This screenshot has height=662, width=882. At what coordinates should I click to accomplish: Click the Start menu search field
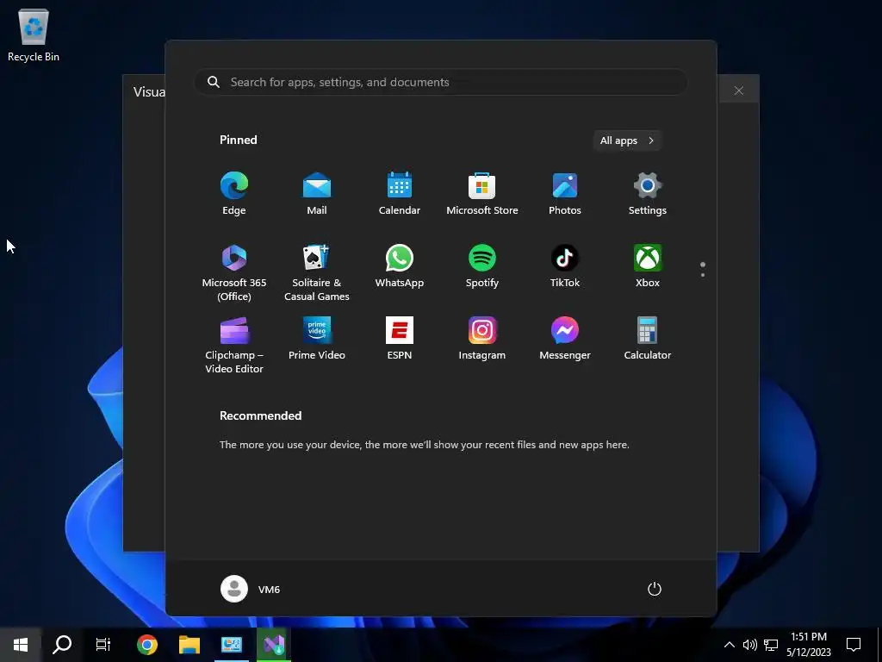pyautogui.click(x=440, y=82)
